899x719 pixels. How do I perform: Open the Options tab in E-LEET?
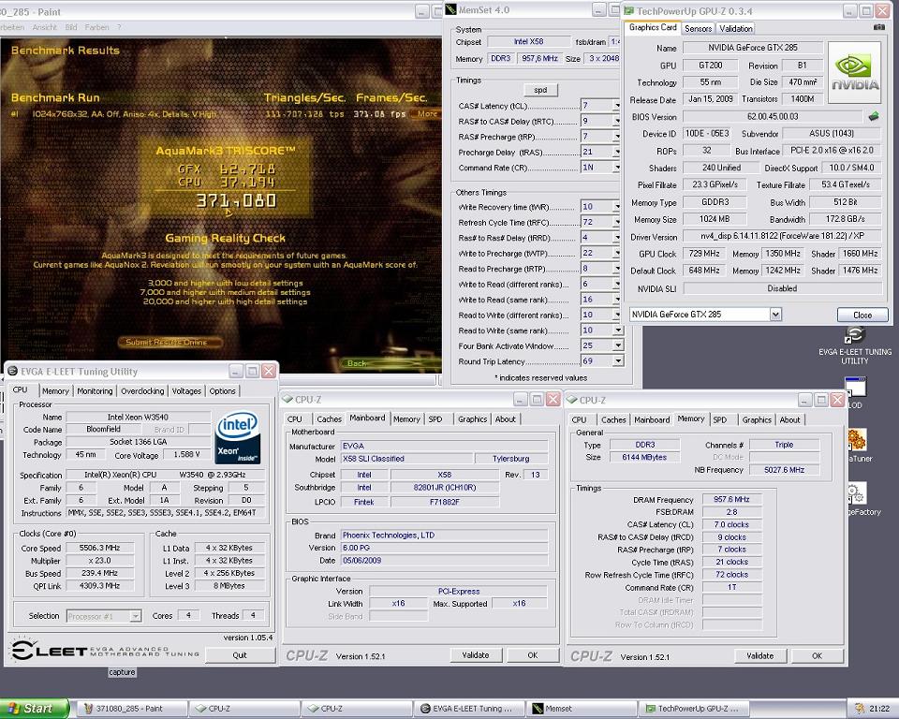[222, 391]
